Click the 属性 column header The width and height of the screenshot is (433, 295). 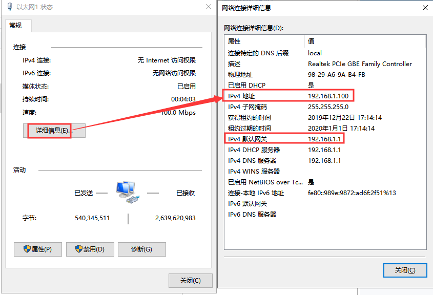click(x=264, y=41)
